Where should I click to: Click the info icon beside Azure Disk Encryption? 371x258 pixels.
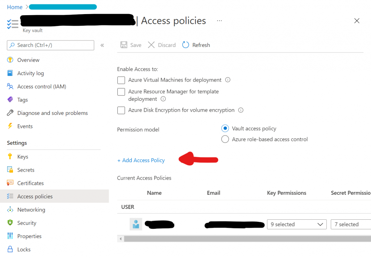click(x=241, y=110)
